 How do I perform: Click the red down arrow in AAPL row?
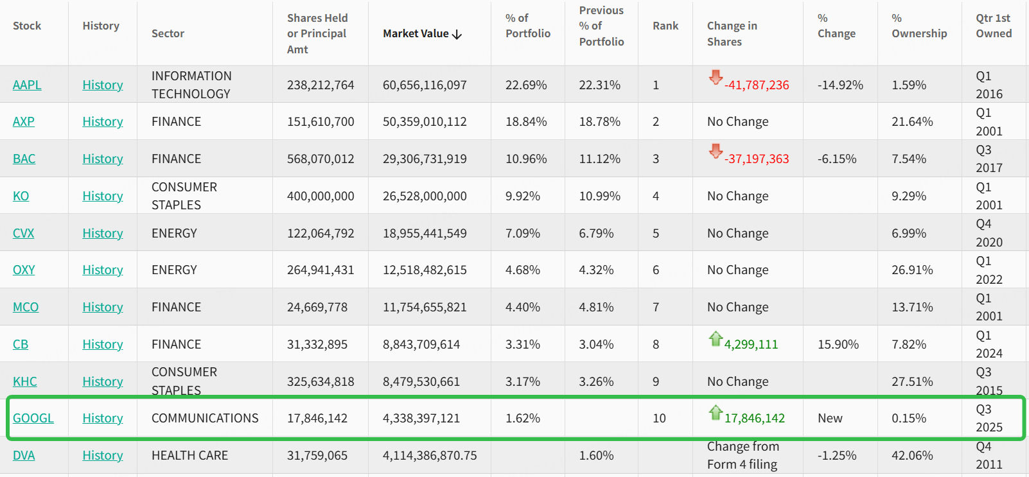point(715,78)
